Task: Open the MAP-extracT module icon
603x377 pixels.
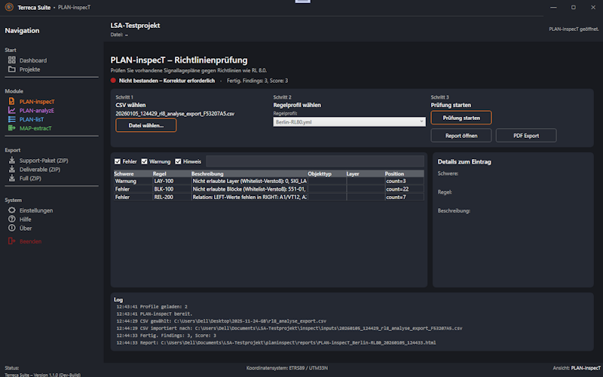Action: click(x=11, y=128)
